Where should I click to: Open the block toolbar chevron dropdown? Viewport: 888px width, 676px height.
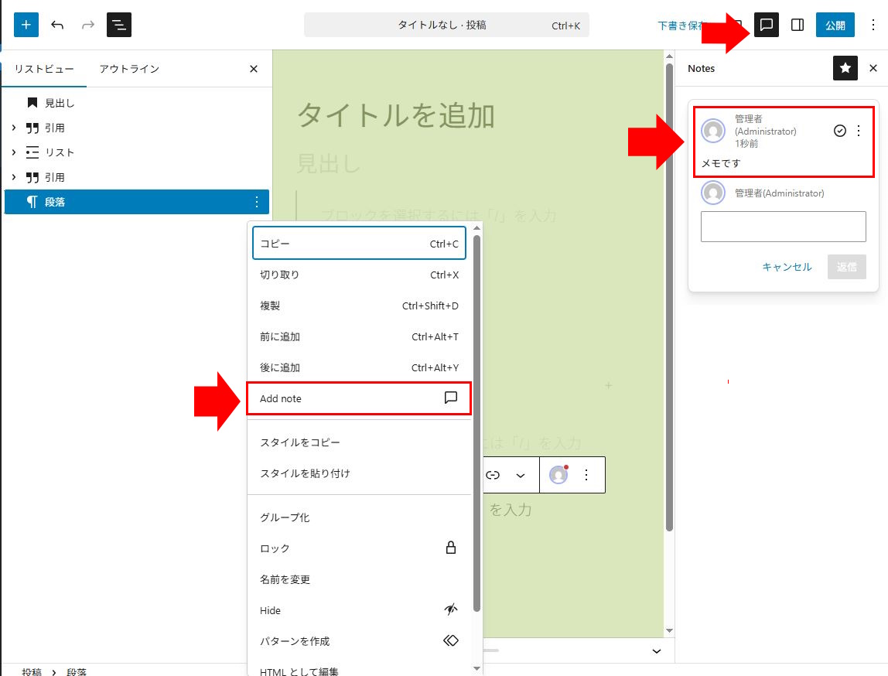point(521,475)
